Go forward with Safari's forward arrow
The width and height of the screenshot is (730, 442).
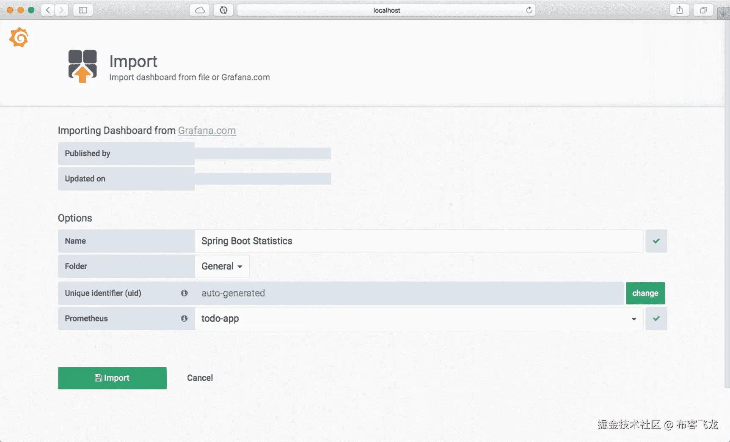61,10
